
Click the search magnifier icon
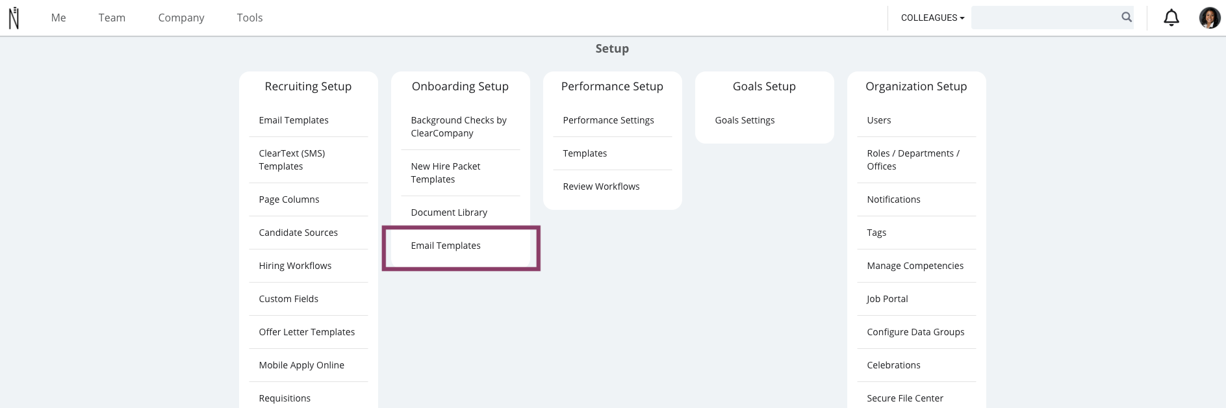click(1127, 18)
